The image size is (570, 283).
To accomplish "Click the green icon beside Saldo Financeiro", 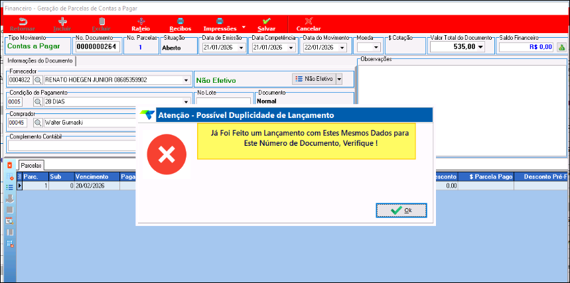I will pos(561,47).
